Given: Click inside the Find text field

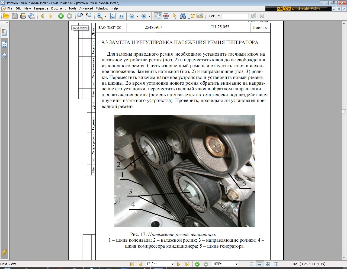Looking at the screenshot, I should [235, 16].
